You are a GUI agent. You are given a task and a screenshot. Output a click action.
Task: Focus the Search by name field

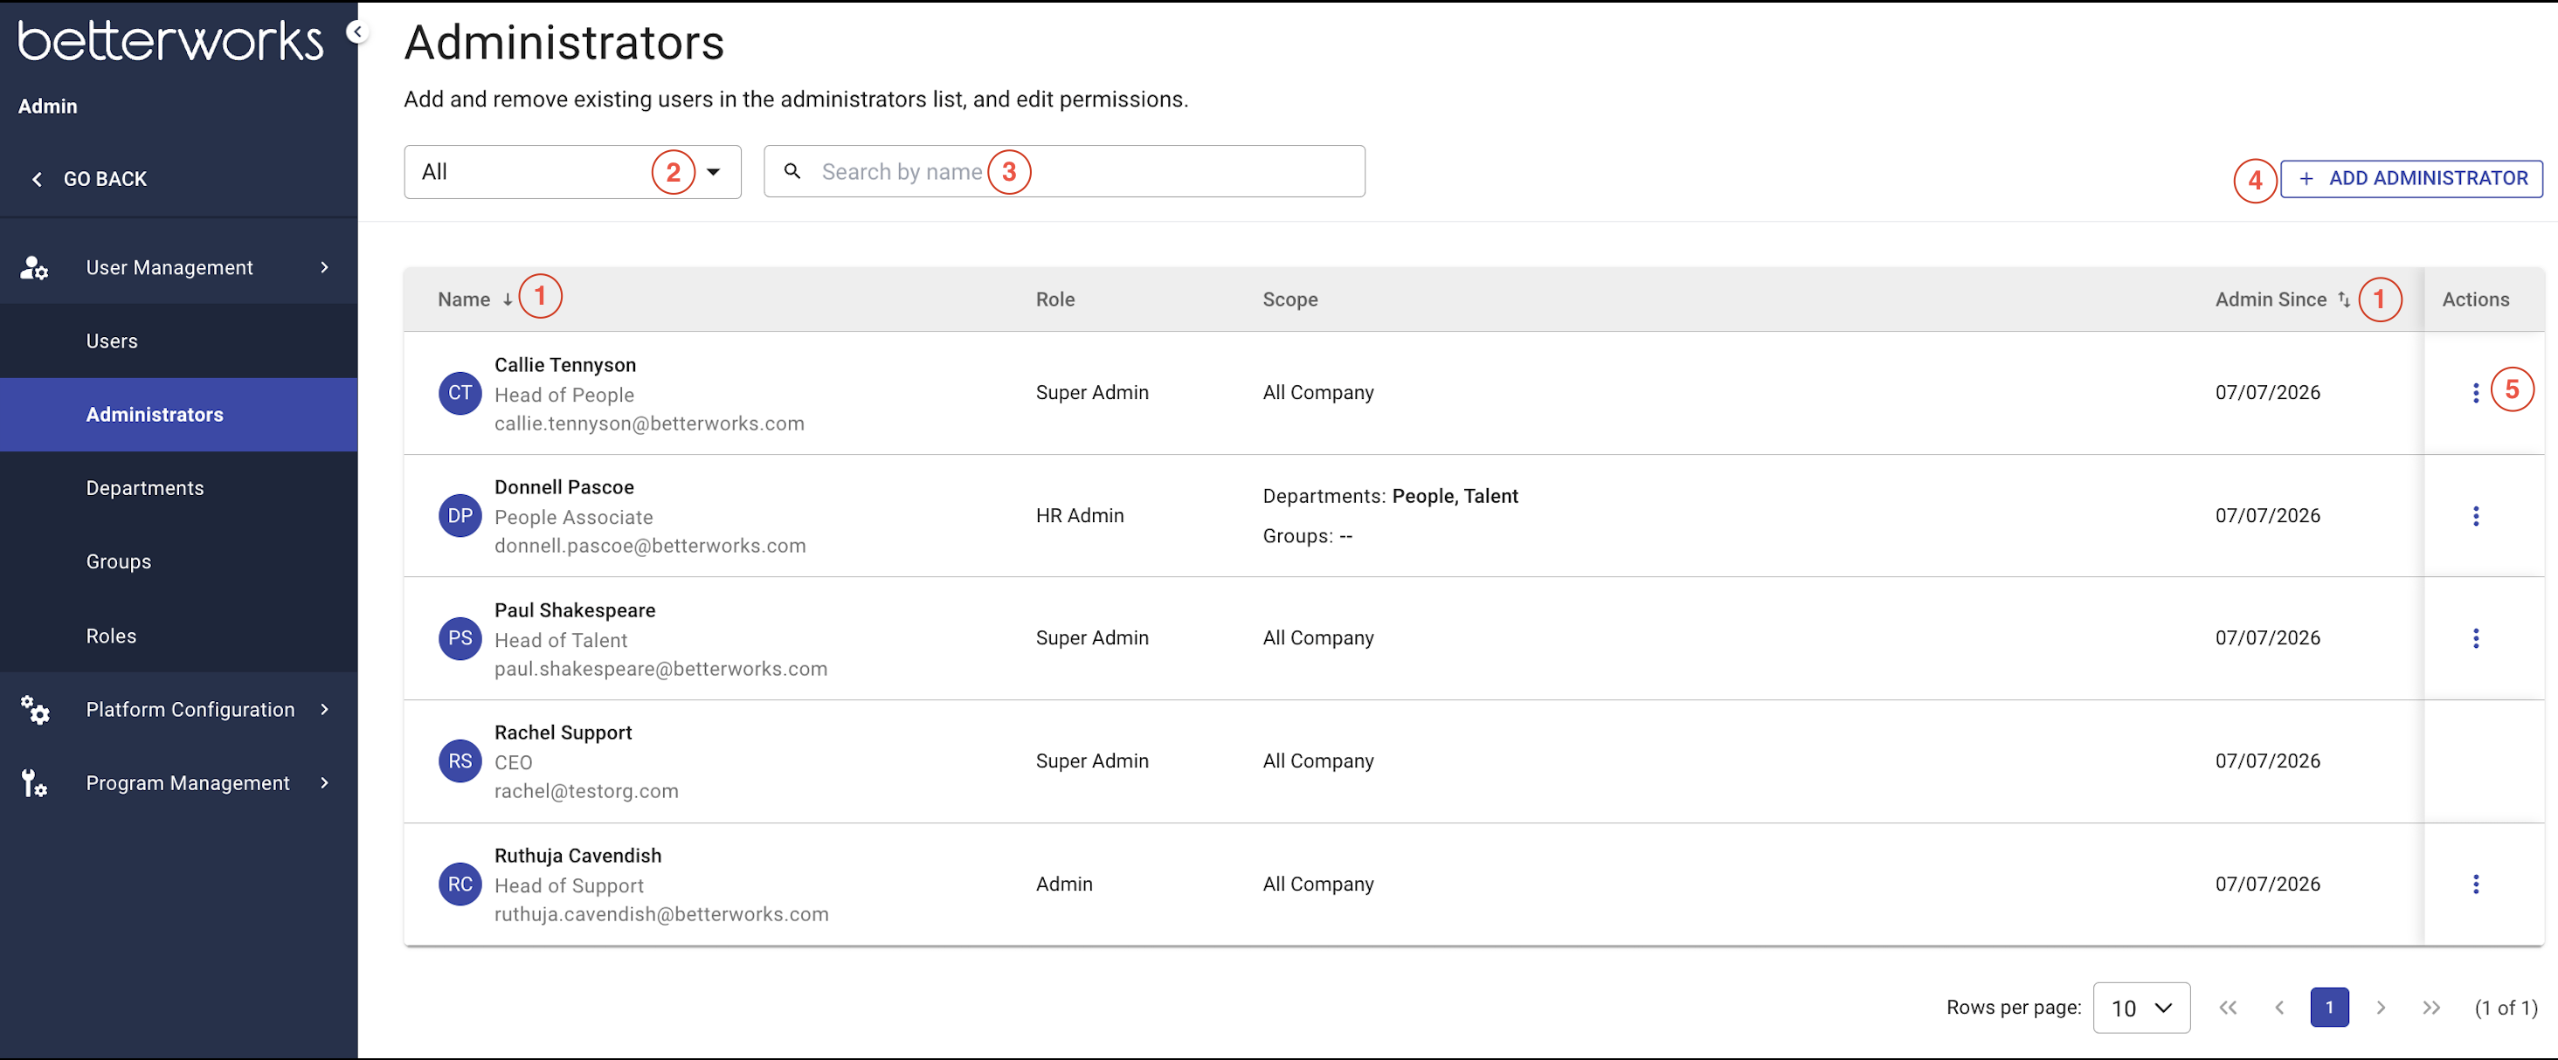pos(1063,172)
